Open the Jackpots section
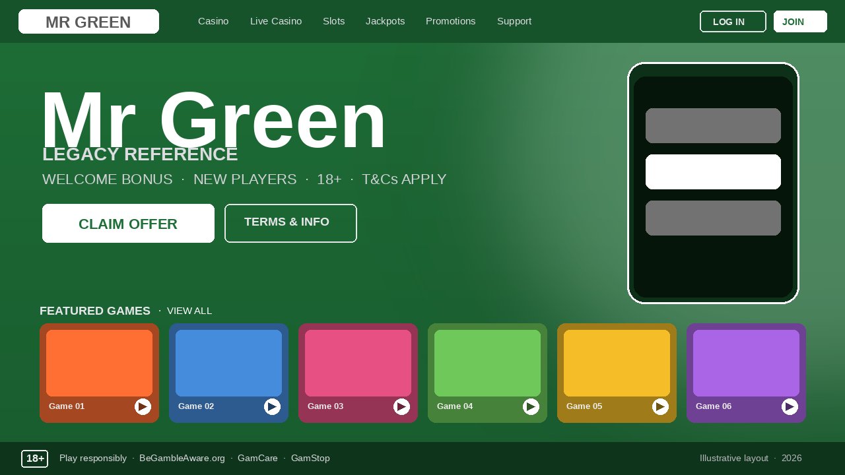 click(386, 21)
